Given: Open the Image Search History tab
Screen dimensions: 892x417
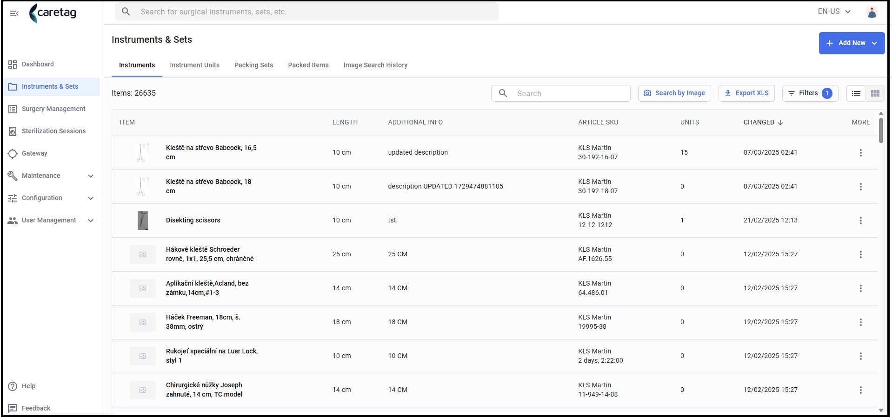Looking at the screenshot, I should [x=375, y=65].
